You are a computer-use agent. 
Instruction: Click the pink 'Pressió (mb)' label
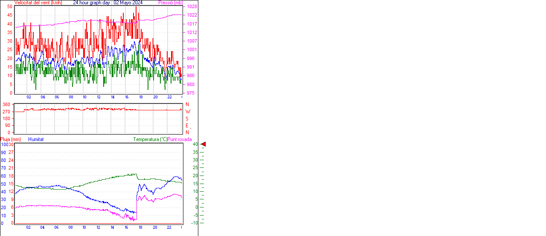point(170,3)
